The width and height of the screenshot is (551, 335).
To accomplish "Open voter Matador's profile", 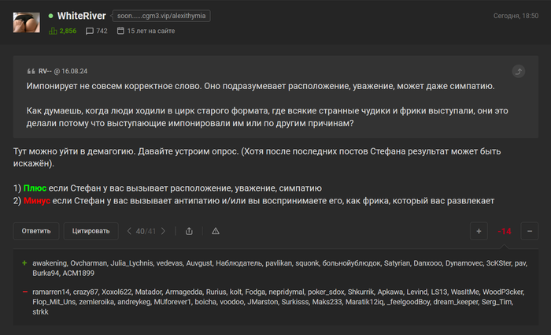I will coord(148,292).
